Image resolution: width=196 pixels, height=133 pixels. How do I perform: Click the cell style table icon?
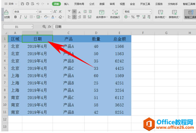point(38,17)
